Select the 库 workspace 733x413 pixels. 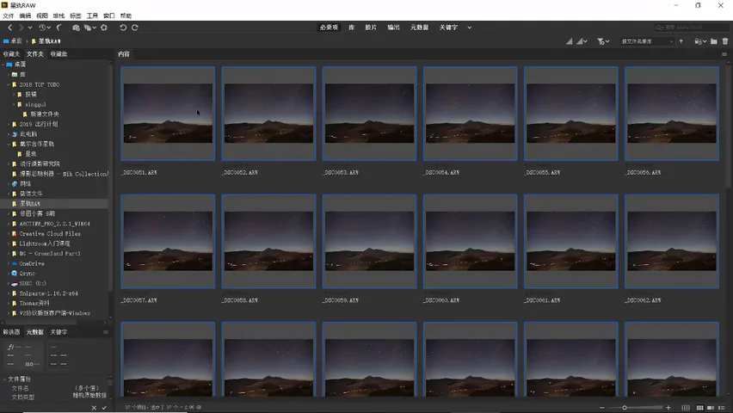(352, 28)
